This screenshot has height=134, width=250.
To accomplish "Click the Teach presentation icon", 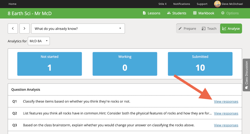I will pos(203,29).
